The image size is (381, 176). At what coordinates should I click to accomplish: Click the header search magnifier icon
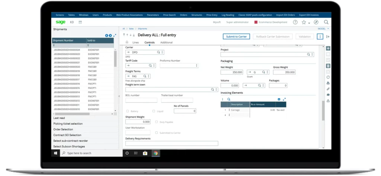tap(326, 22)
